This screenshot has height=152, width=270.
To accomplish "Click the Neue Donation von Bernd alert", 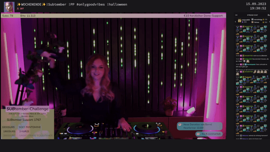I will tap(200, 126).
